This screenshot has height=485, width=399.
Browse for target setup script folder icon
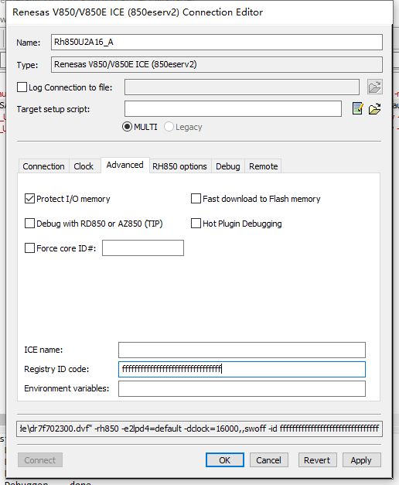374,109
